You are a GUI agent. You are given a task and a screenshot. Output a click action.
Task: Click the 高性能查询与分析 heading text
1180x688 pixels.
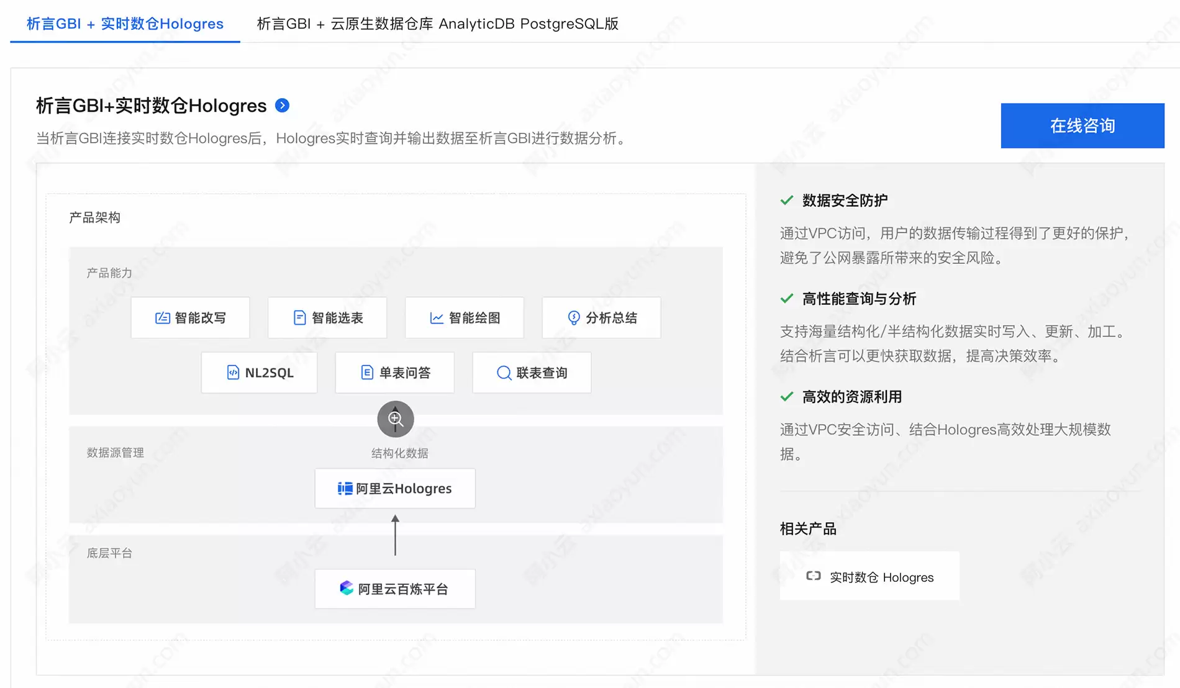(859, 299)
